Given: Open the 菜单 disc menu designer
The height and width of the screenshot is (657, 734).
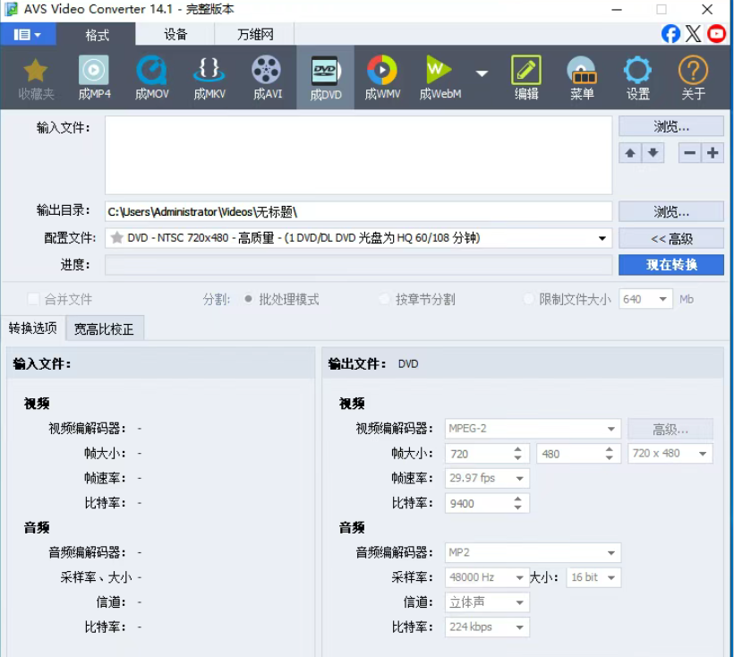Looking at the screenshot, I should pos(582,77).
